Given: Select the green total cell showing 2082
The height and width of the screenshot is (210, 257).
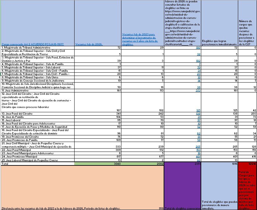Looking at the screenshot, I should 143,164.
